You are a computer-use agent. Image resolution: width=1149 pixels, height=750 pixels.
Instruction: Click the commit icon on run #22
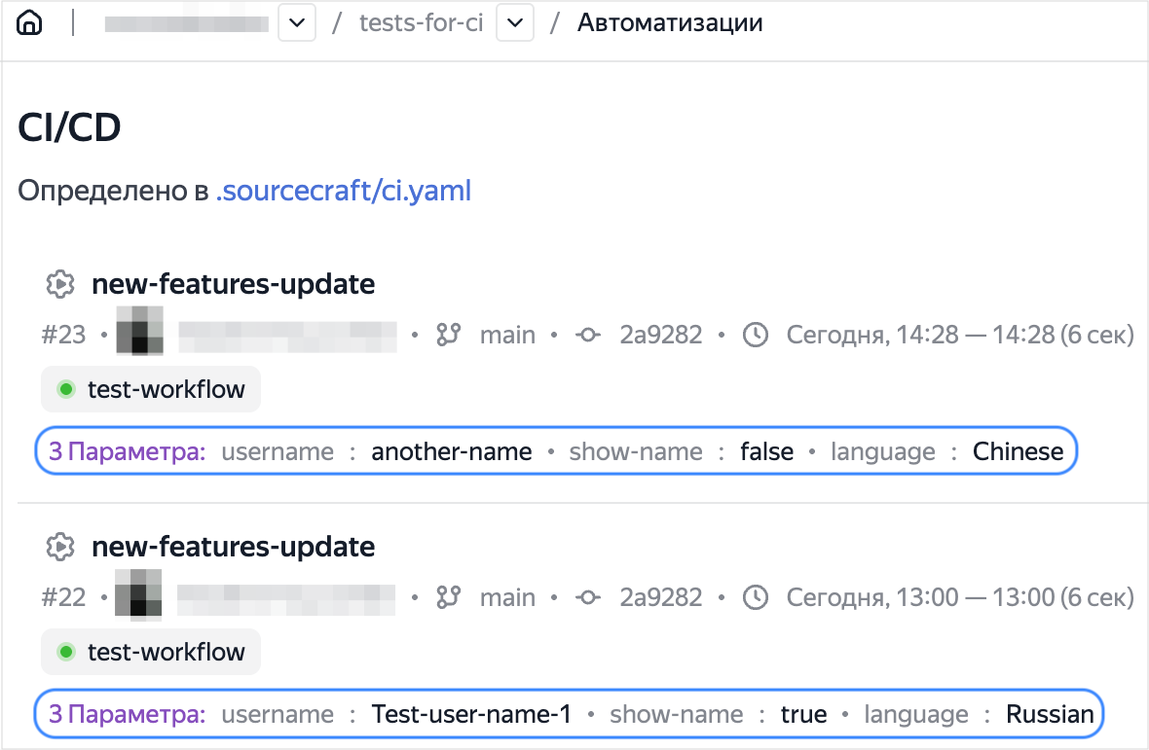pyautogui.click(x=587, y=598)
